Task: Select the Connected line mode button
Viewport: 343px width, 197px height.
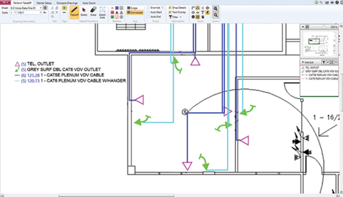Action: (135, 12)
